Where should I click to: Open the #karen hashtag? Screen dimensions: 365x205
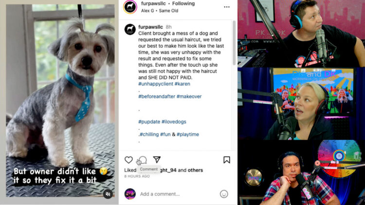182,84
